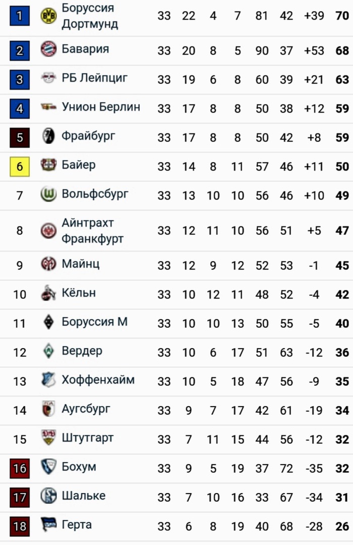Open the Боруссия М team link
This screenshot has height=545, width=353.
pos(94,322)
